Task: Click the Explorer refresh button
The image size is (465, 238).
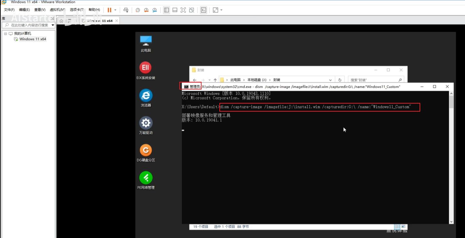Action: click(340, 80)
